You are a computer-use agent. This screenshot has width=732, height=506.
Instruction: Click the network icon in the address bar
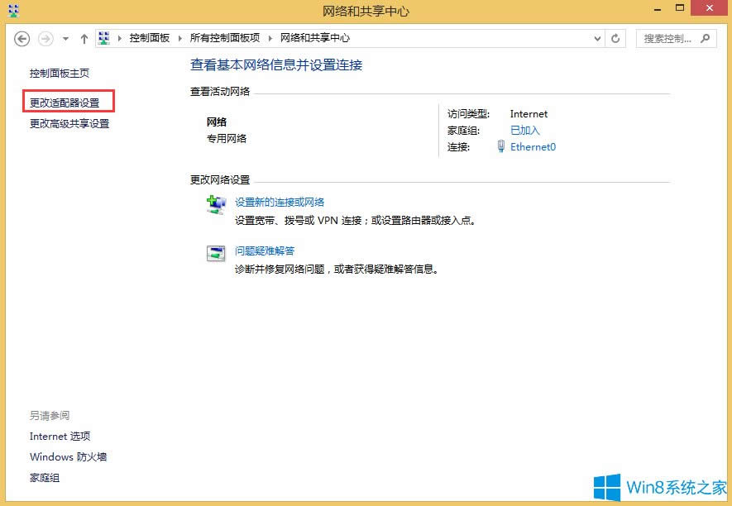(103, 37)
